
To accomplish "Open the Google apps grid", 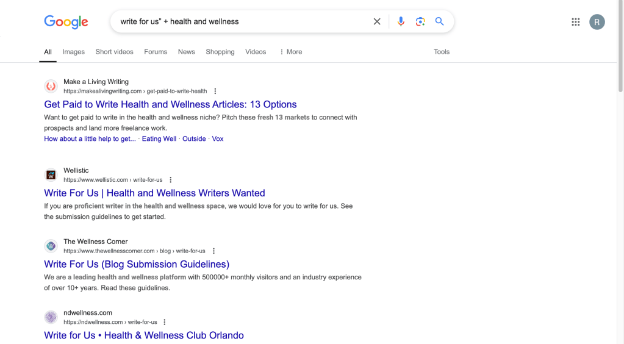I will click(x=575, y=22).
